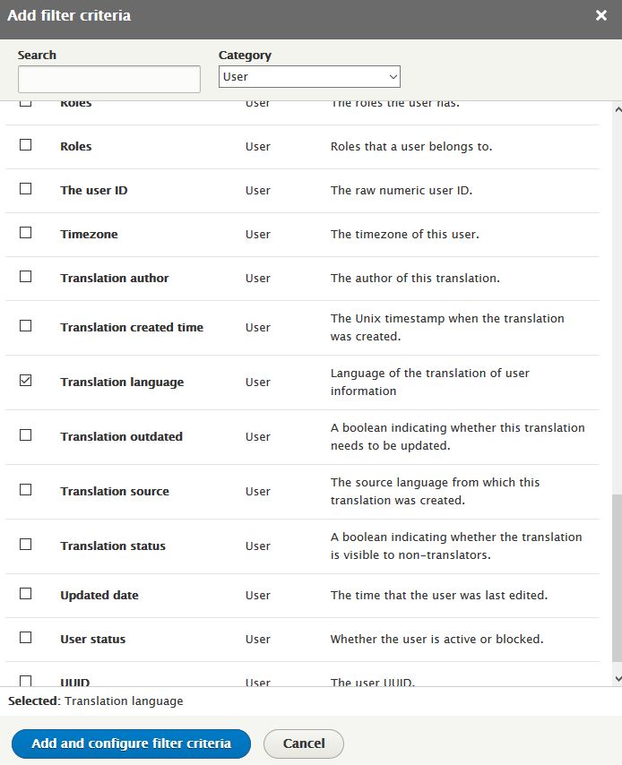
Task: Click the 'Translation status' label
Action: click(113, 546)
